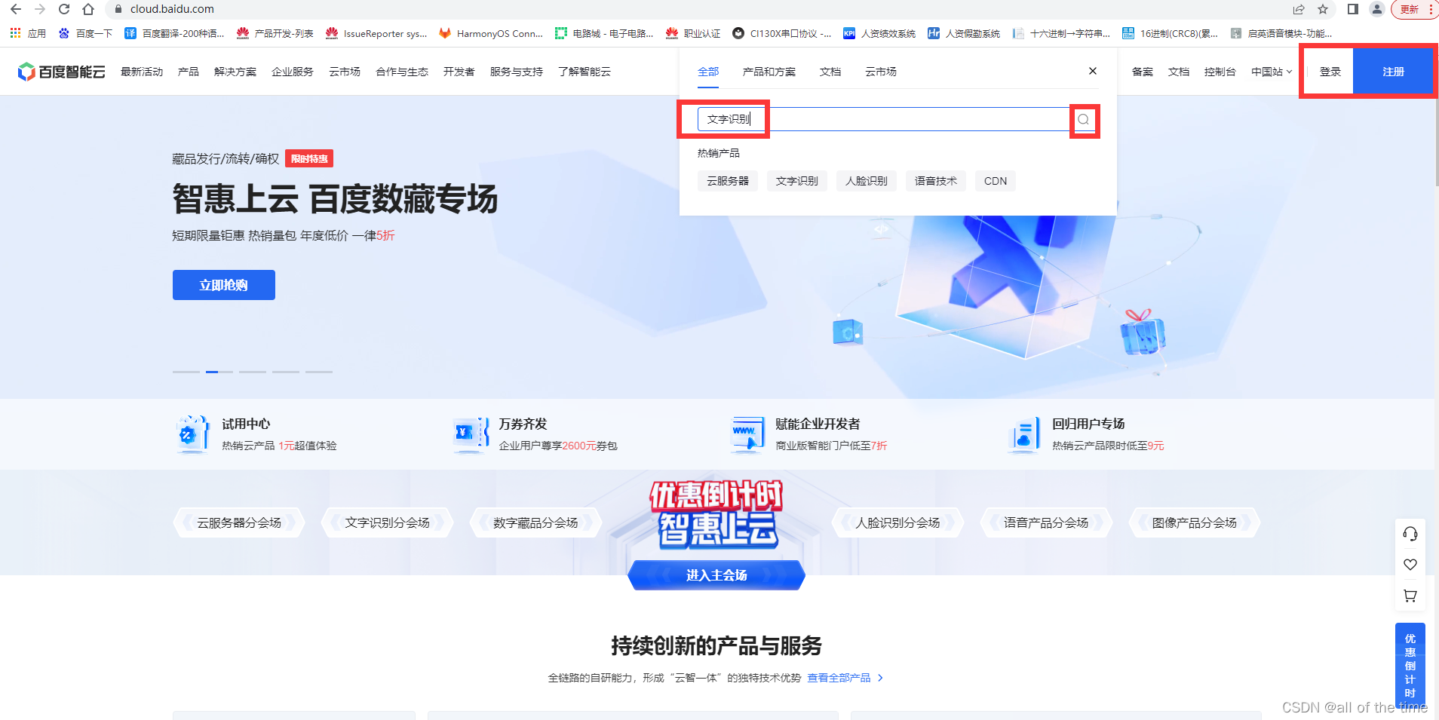
Task: Click the heart favorites icon
Action: pos(1410,565)
